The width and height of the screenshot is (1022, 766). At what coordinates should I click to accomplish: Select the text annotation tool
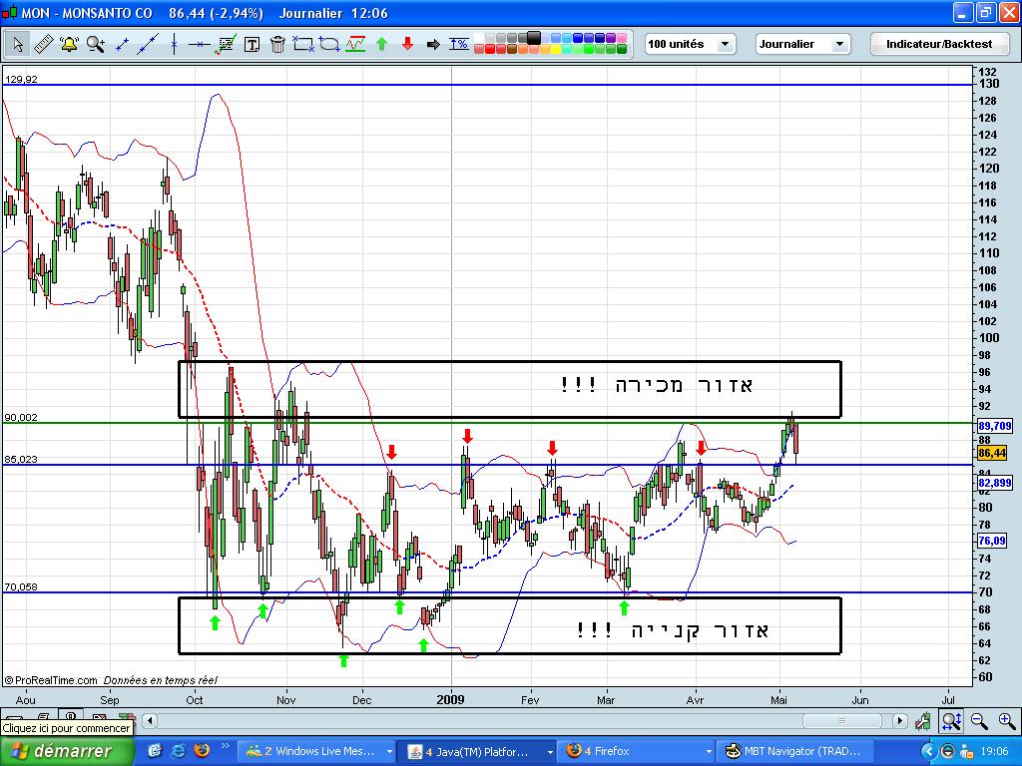point(252,44)
